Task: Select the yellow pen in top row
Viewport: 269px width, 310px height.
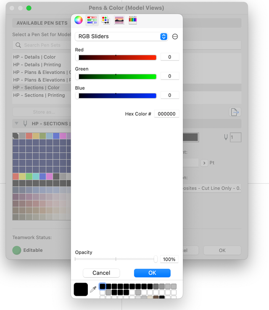Action: (x=36, y=136)
